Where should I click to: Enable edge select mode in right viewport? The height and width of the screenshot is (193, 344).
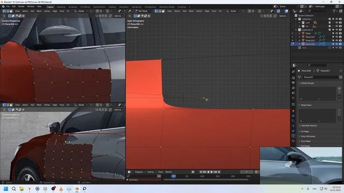(160, 11)
